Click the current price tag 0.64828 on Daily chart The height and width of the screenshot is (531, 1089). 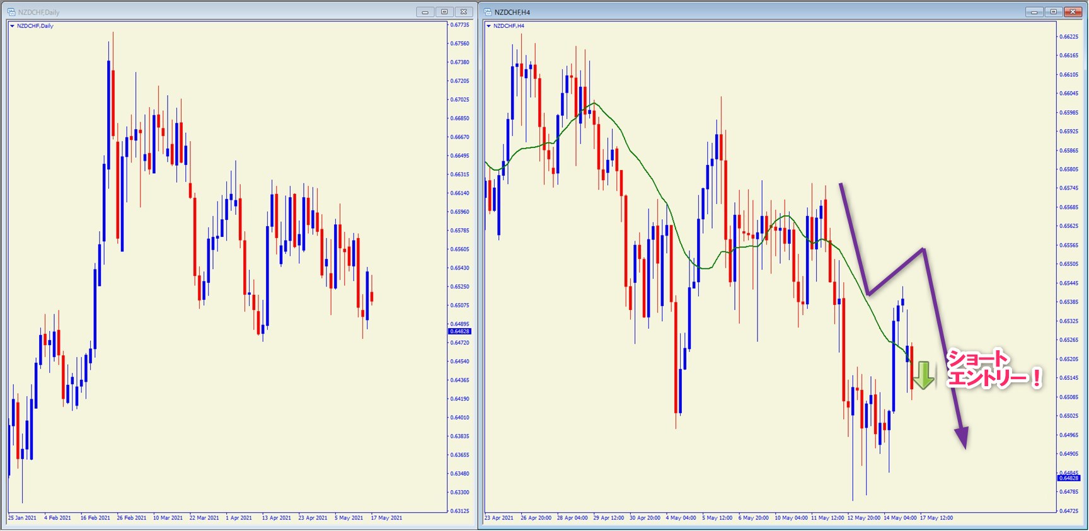coord(459,331)
